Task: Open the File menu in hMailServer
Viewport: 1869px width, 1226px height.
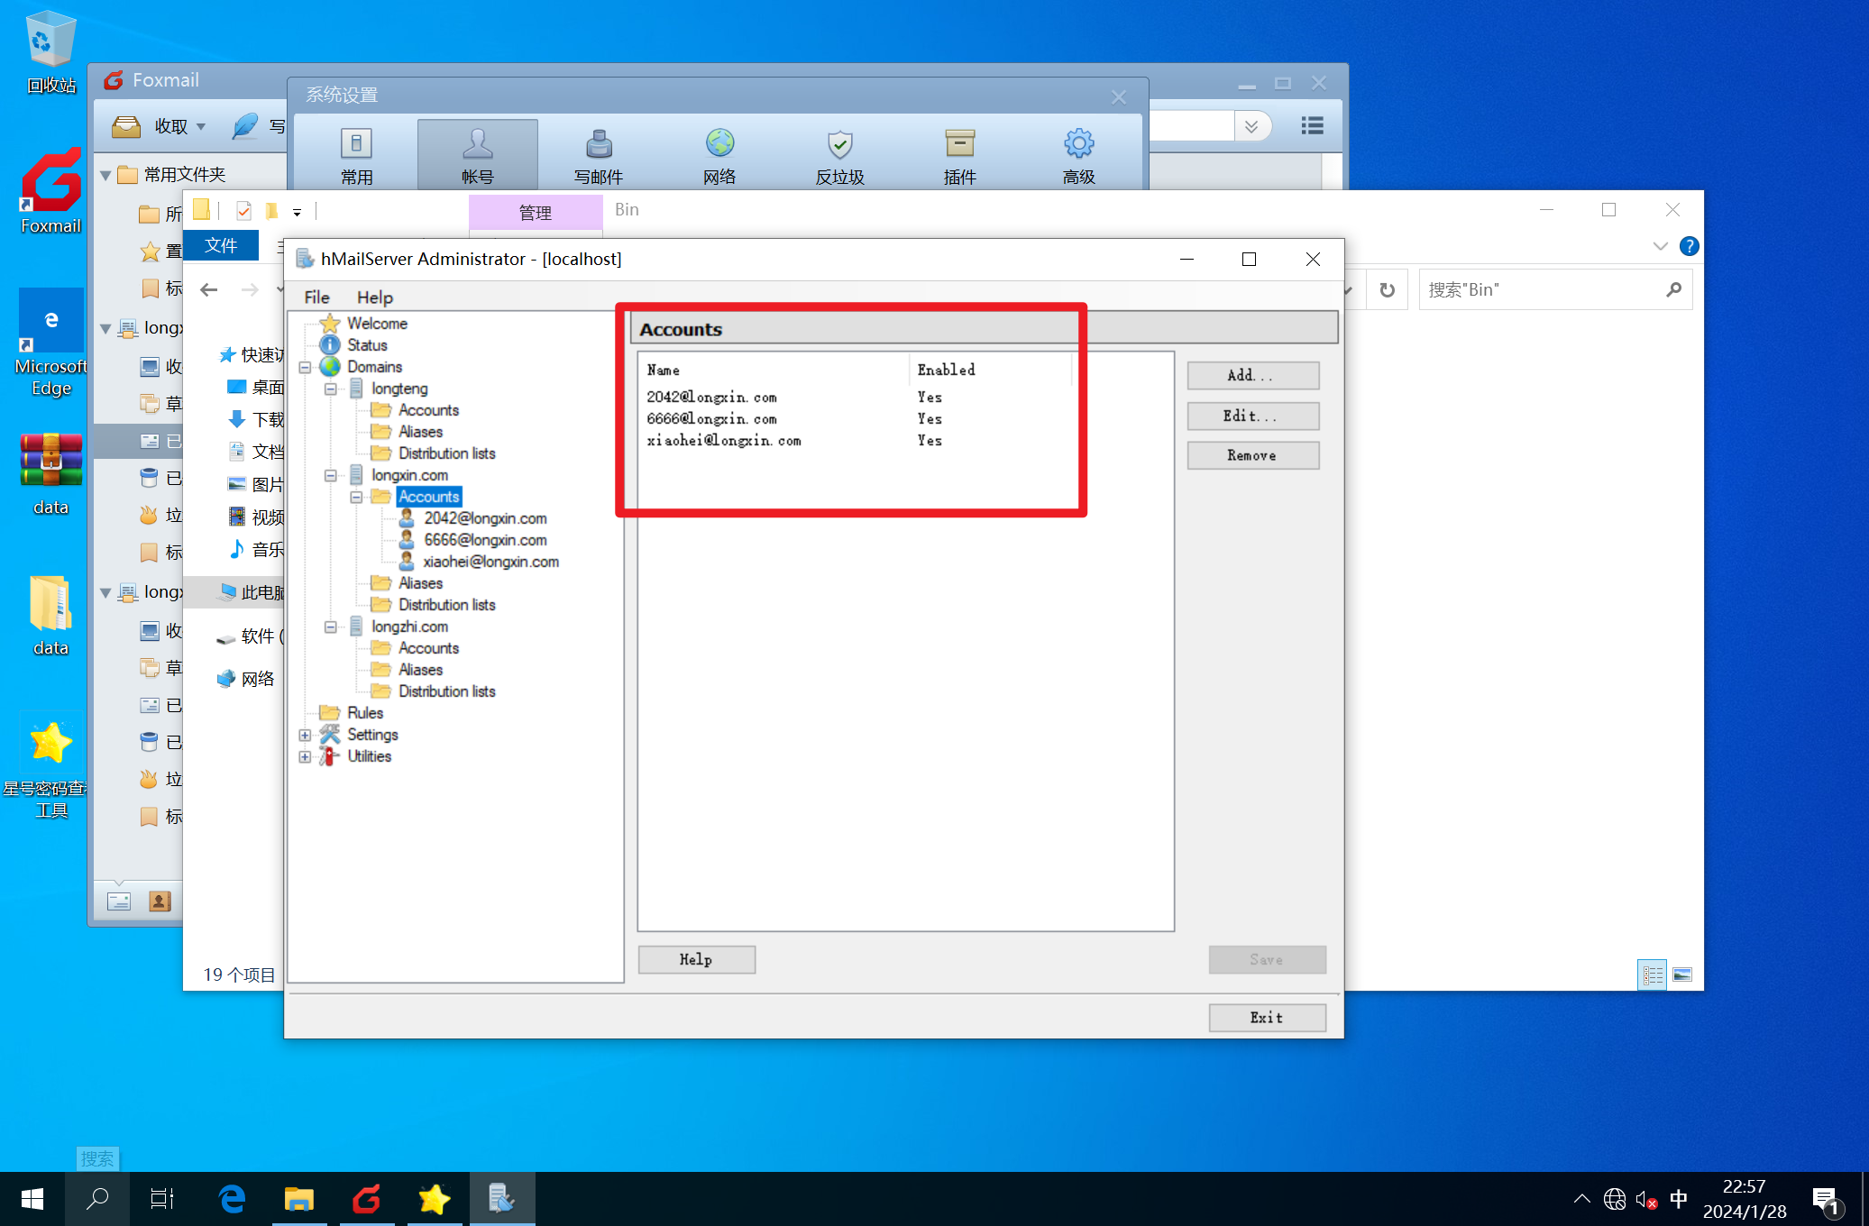Action: click(x=316, y=297)
